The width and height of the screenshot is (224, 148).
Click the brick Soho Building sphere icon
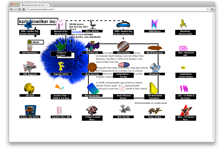tap(123, 46)
